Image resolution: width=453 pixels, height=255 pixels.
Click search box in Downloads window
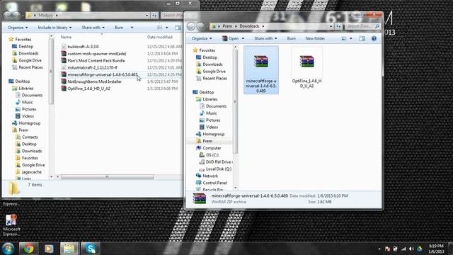(x=362, y=26)
